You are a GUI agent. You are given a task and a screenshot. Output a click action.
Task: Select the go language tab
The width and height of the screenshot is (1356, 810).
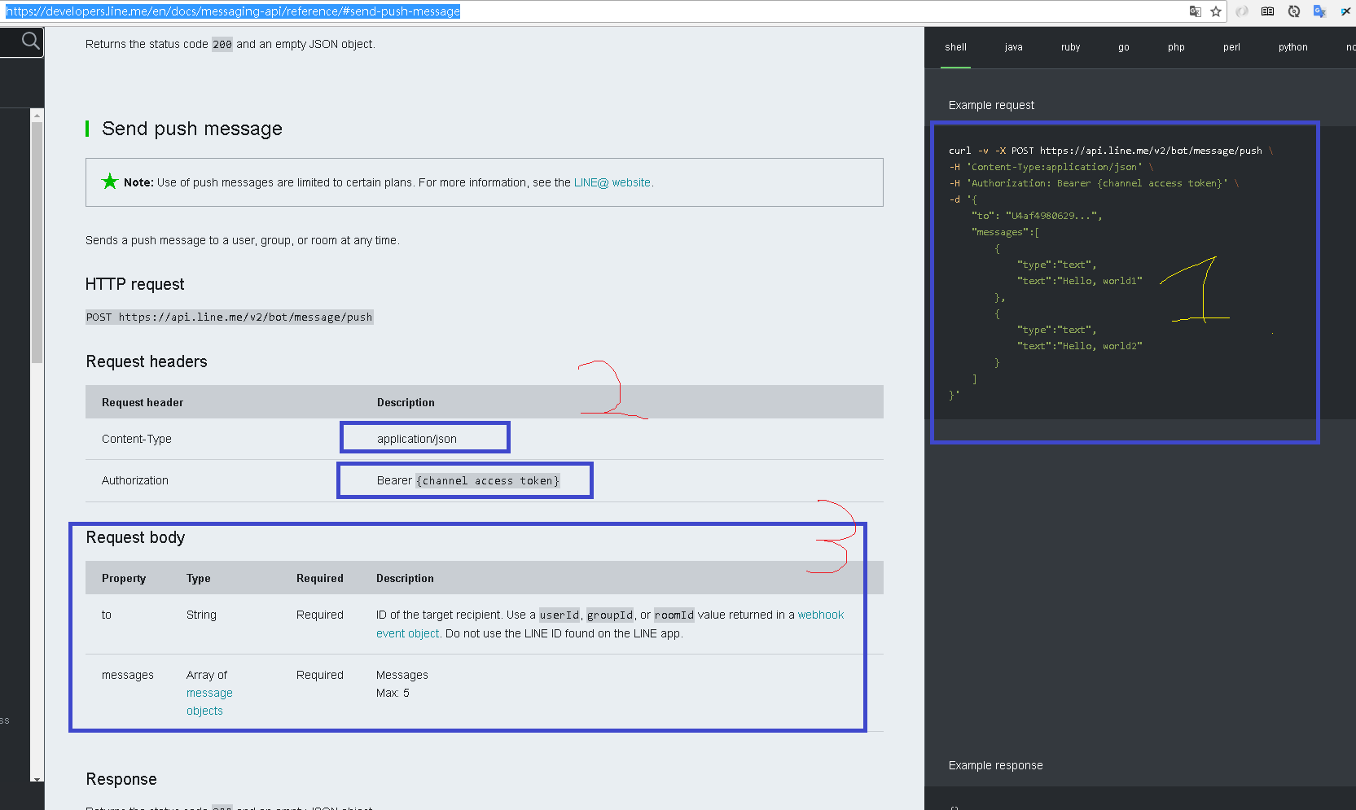coord(1123,47)
